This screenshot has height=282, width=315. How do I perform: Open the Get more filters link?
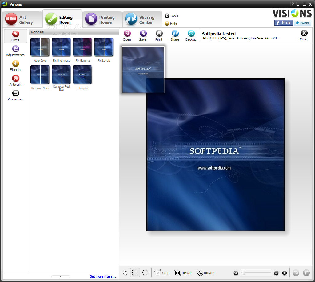click(103, 276)
